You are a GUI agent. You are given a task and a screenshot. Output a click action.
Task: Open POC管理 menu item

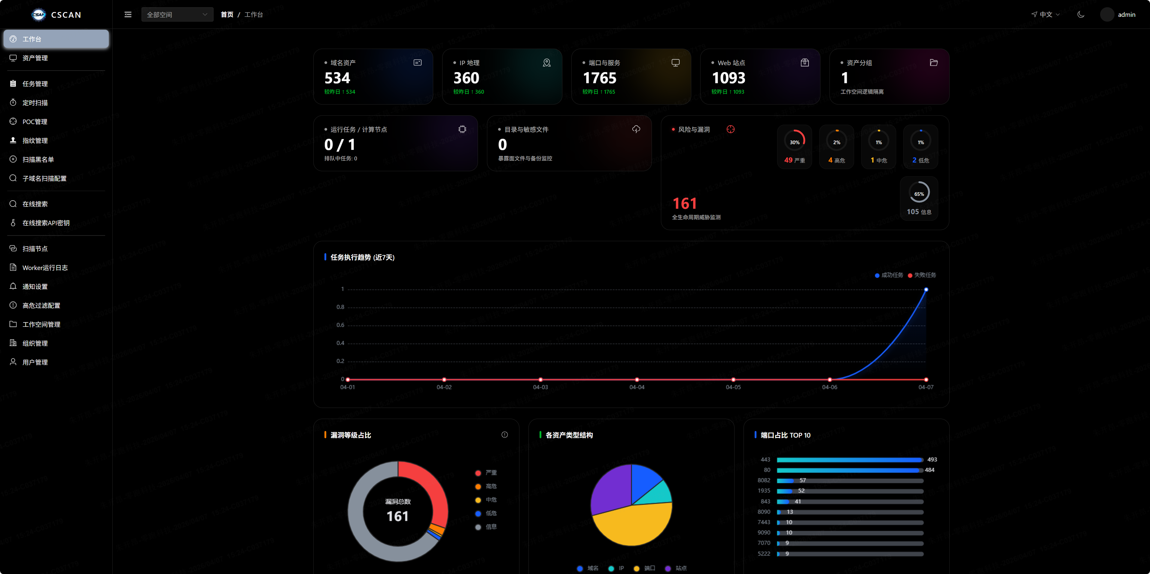56,122
